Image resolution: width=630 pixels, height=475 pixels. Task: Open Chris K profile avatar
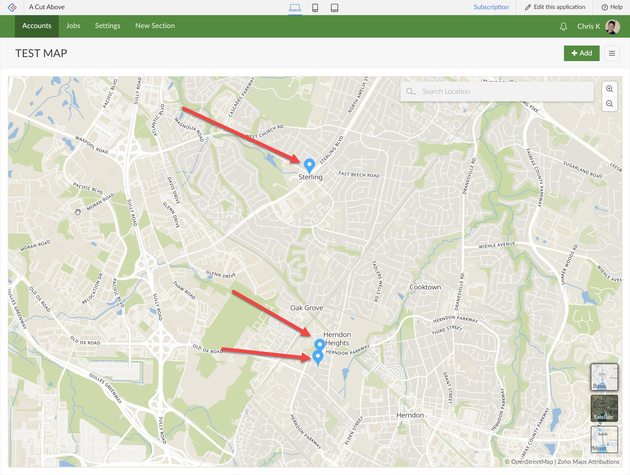pos(612,26)
